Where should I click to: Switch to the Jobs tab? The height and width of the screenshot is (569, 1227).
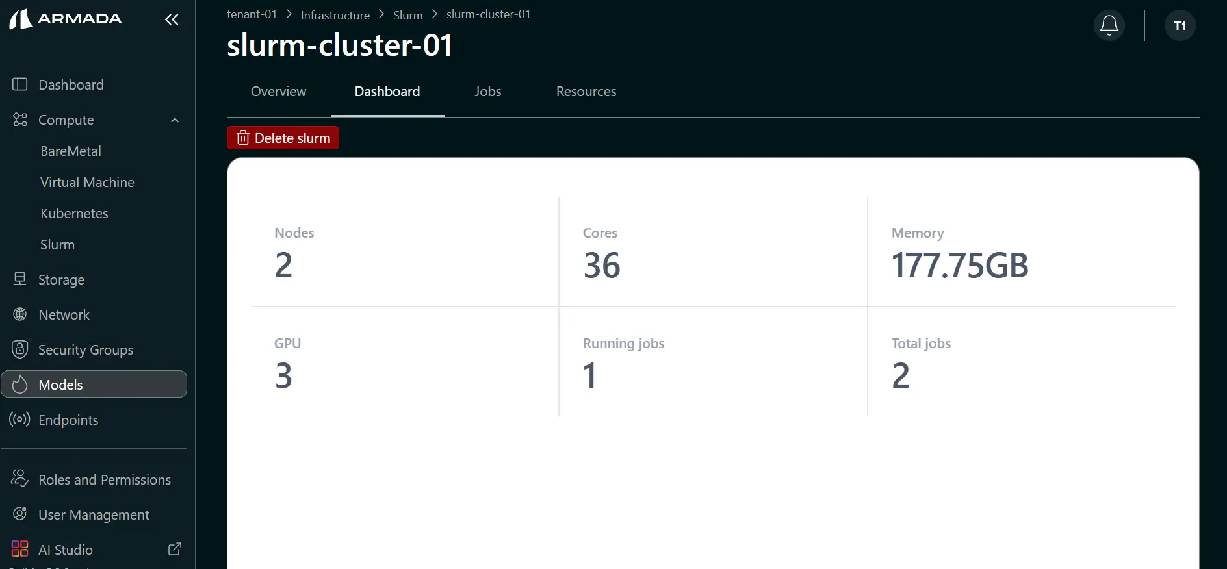[x=488, y=92]
